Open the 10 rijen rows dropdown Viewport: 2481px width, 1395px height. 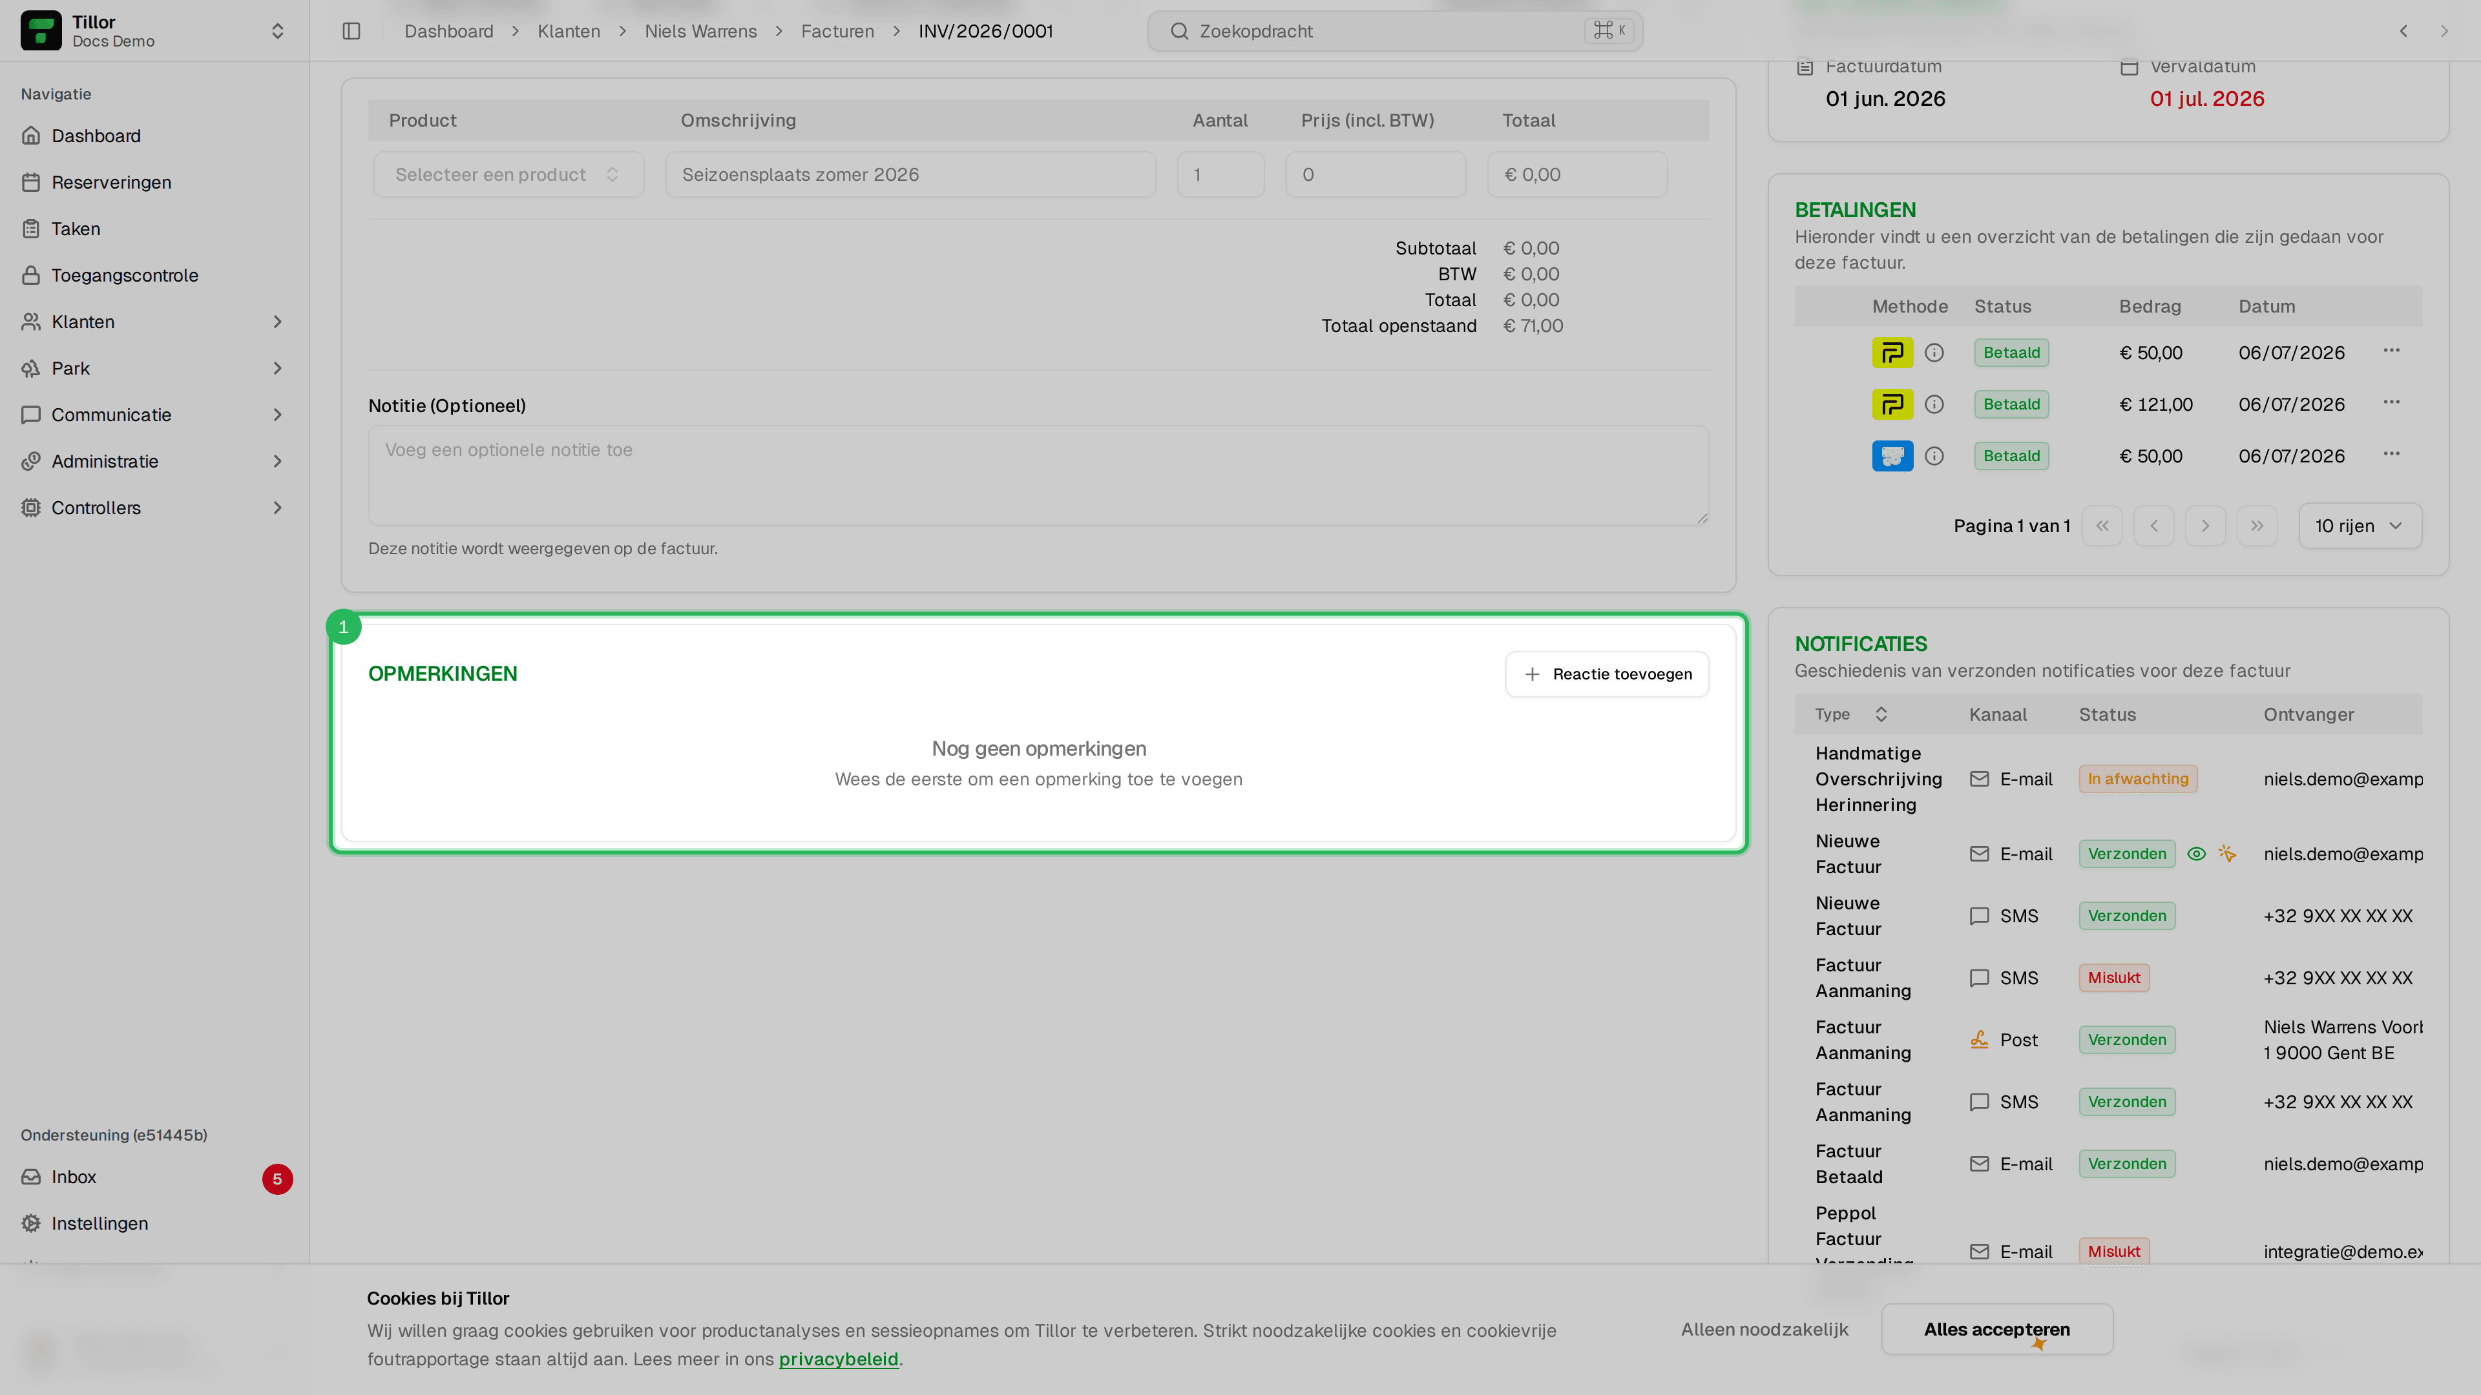2360,526
